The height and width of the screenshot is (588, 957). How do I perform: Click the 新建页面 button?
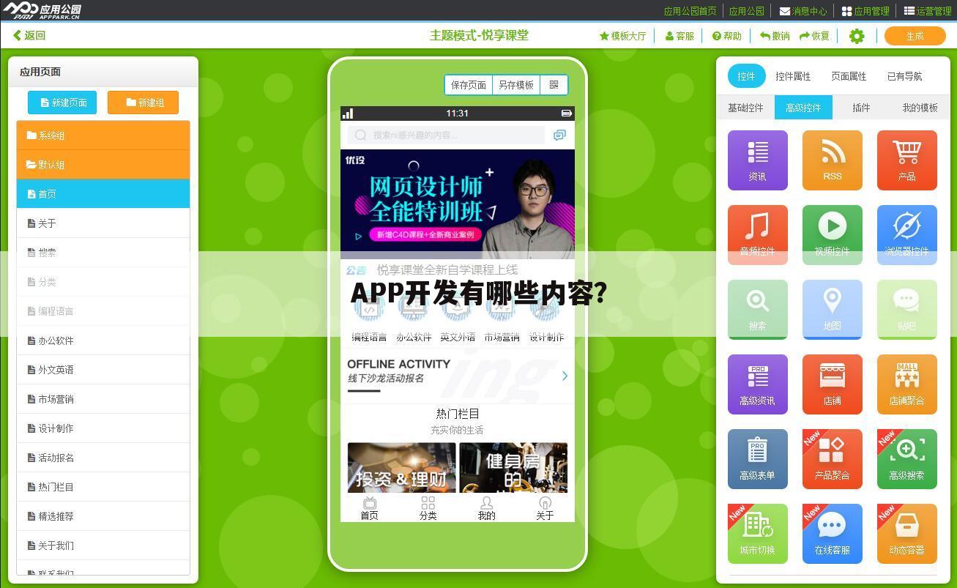(62, 103)
